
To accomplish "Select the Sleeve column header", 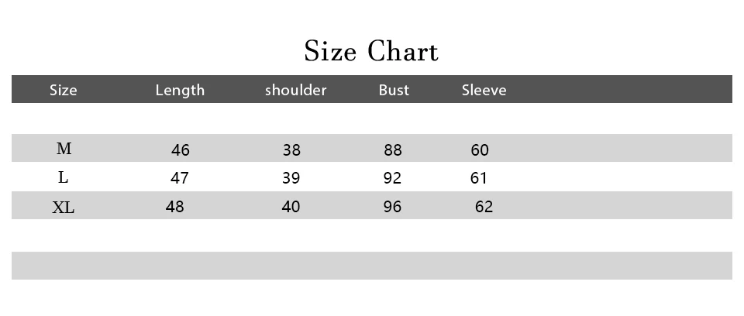I will pyautogui.click(x=484, y=90).
